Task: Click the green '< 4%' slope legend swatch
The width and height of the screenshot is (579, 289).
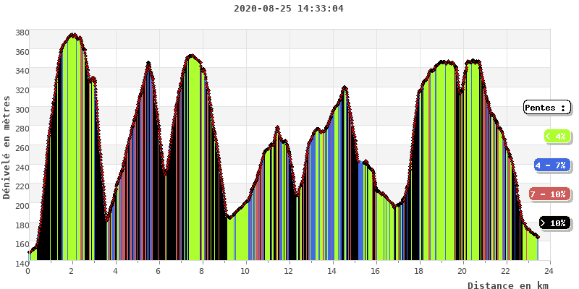Action: pos(557,137)
